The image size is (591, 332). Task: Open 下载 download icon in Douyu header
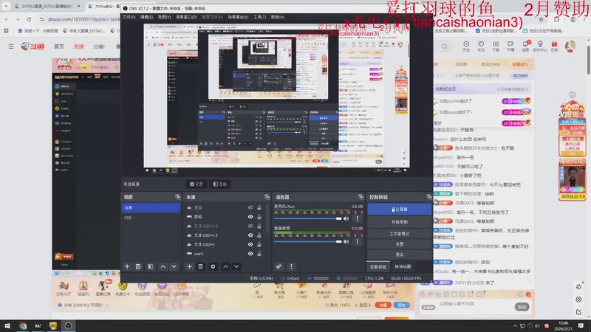(496, 46)
